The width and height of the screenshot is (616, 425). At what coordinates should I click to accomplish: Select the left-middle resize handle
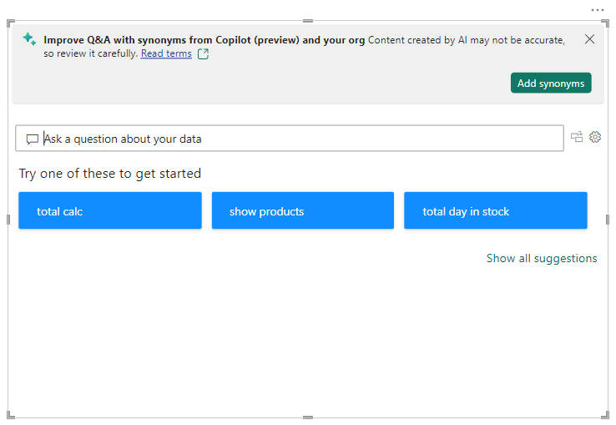point(9,220)
